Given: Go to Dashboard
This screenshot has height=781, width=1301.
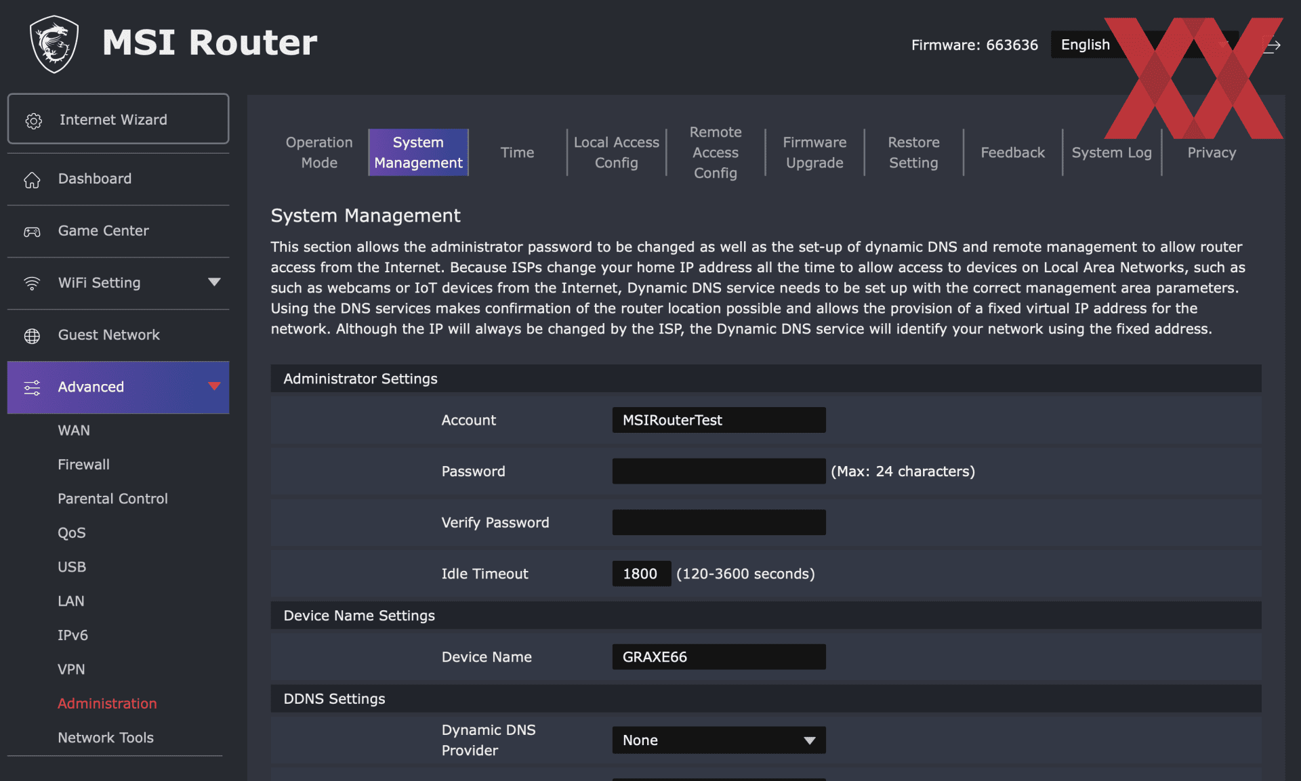Looking at the screenshot, I should [x=118, y=179].
